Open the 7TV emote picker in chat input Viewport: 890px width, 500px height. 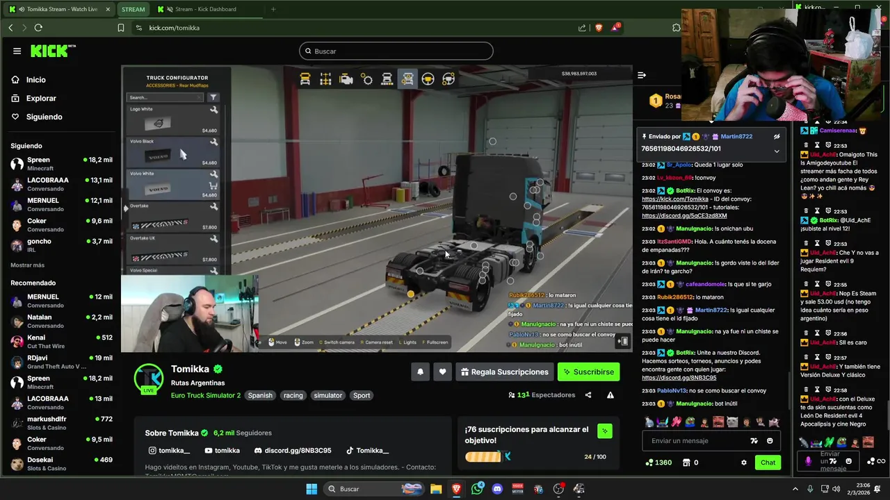pyautogui.click(x=754, y=441)
